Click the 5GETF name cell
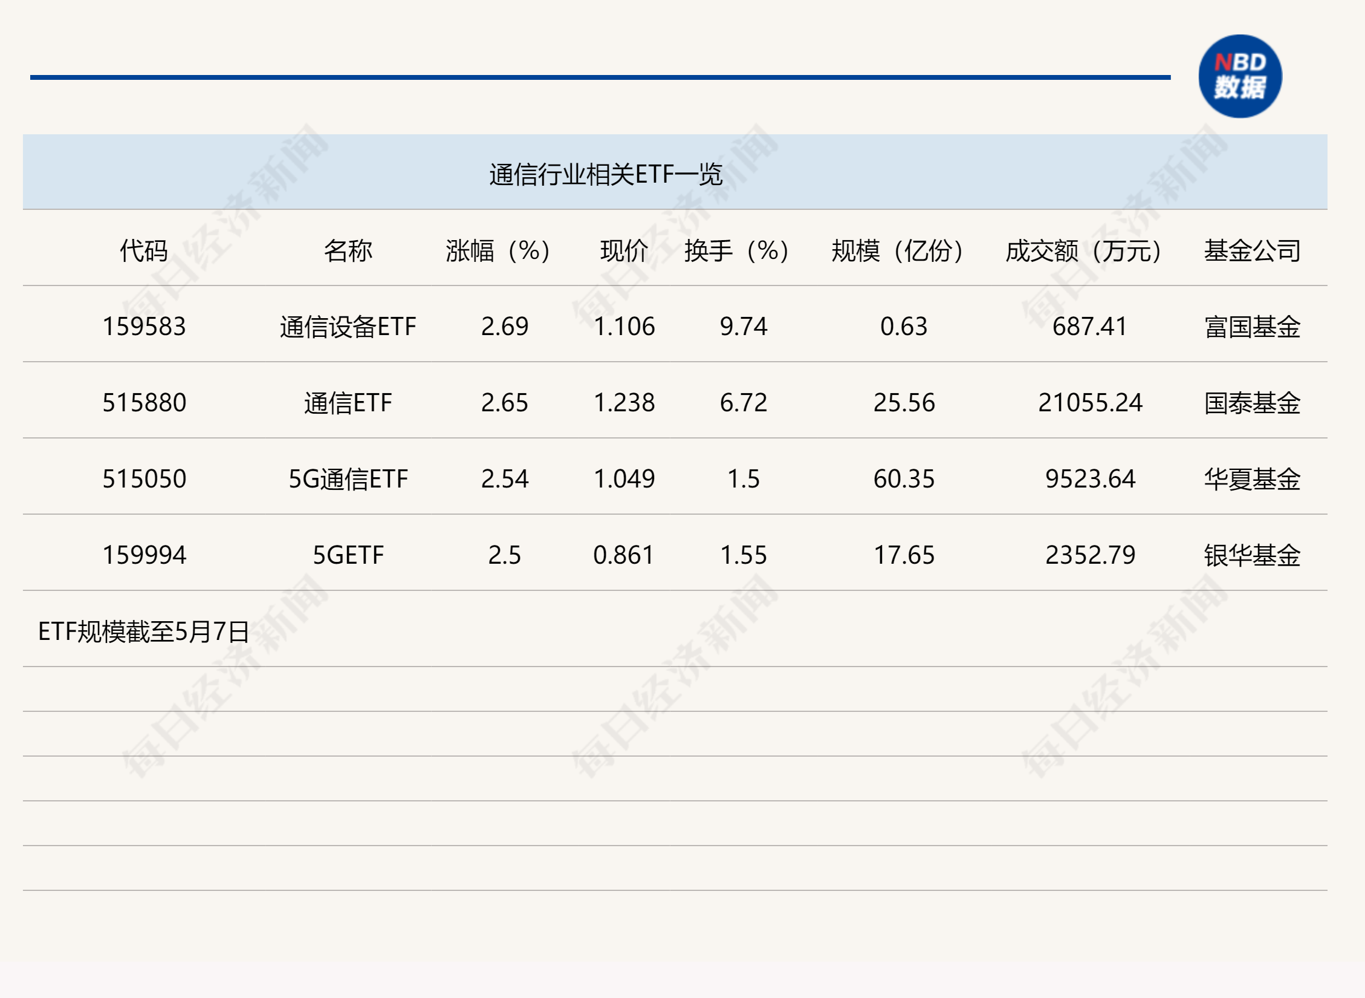 pos(348,555)
